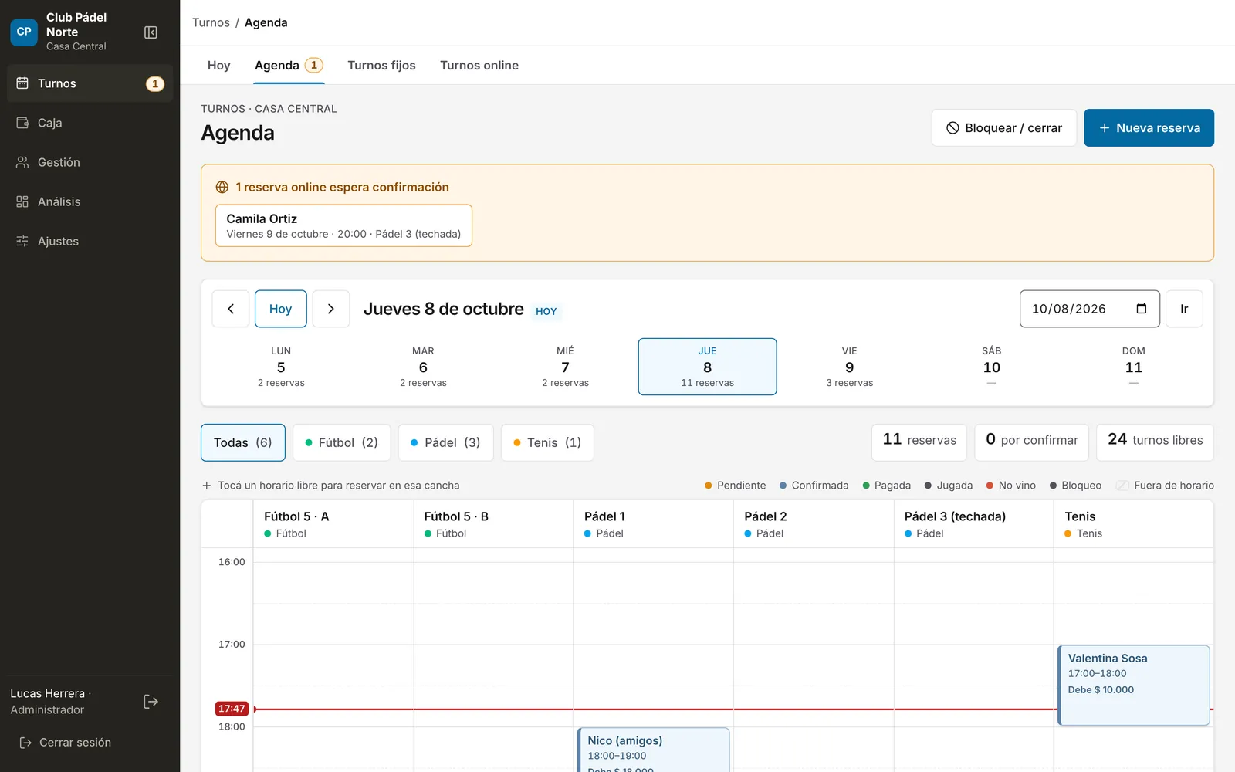
Task: Click Cerrar sesión link
Action: pyautogui.click(x=66, y=743)
